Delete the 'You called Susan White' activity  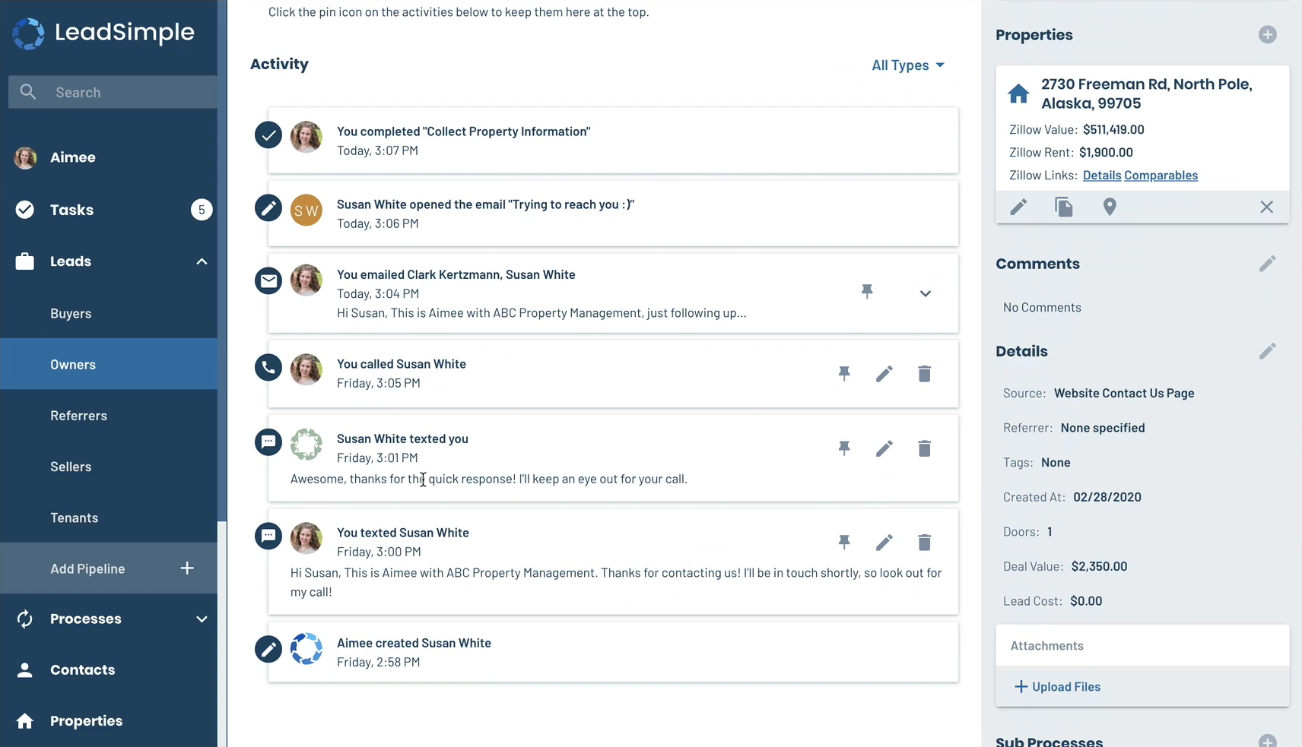[924, 374]
